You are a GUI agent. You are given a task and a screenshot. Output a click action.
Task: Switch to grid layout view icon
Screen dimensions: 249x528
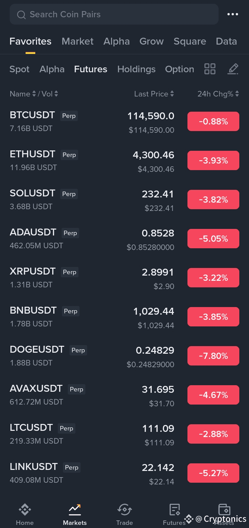pyautogui.click(x=210, y=69)
